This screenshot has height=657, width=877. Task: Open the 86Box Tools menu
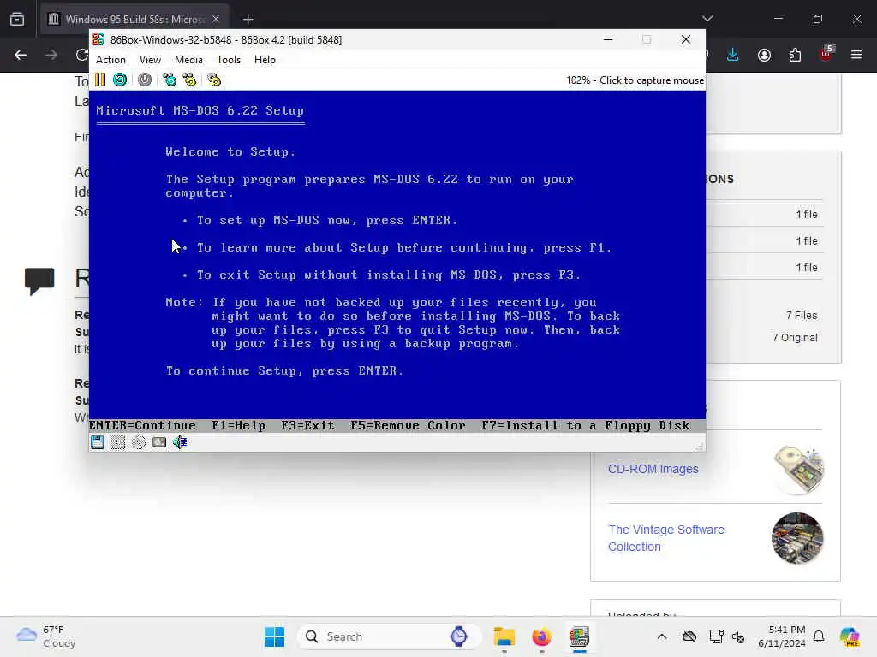228,60
